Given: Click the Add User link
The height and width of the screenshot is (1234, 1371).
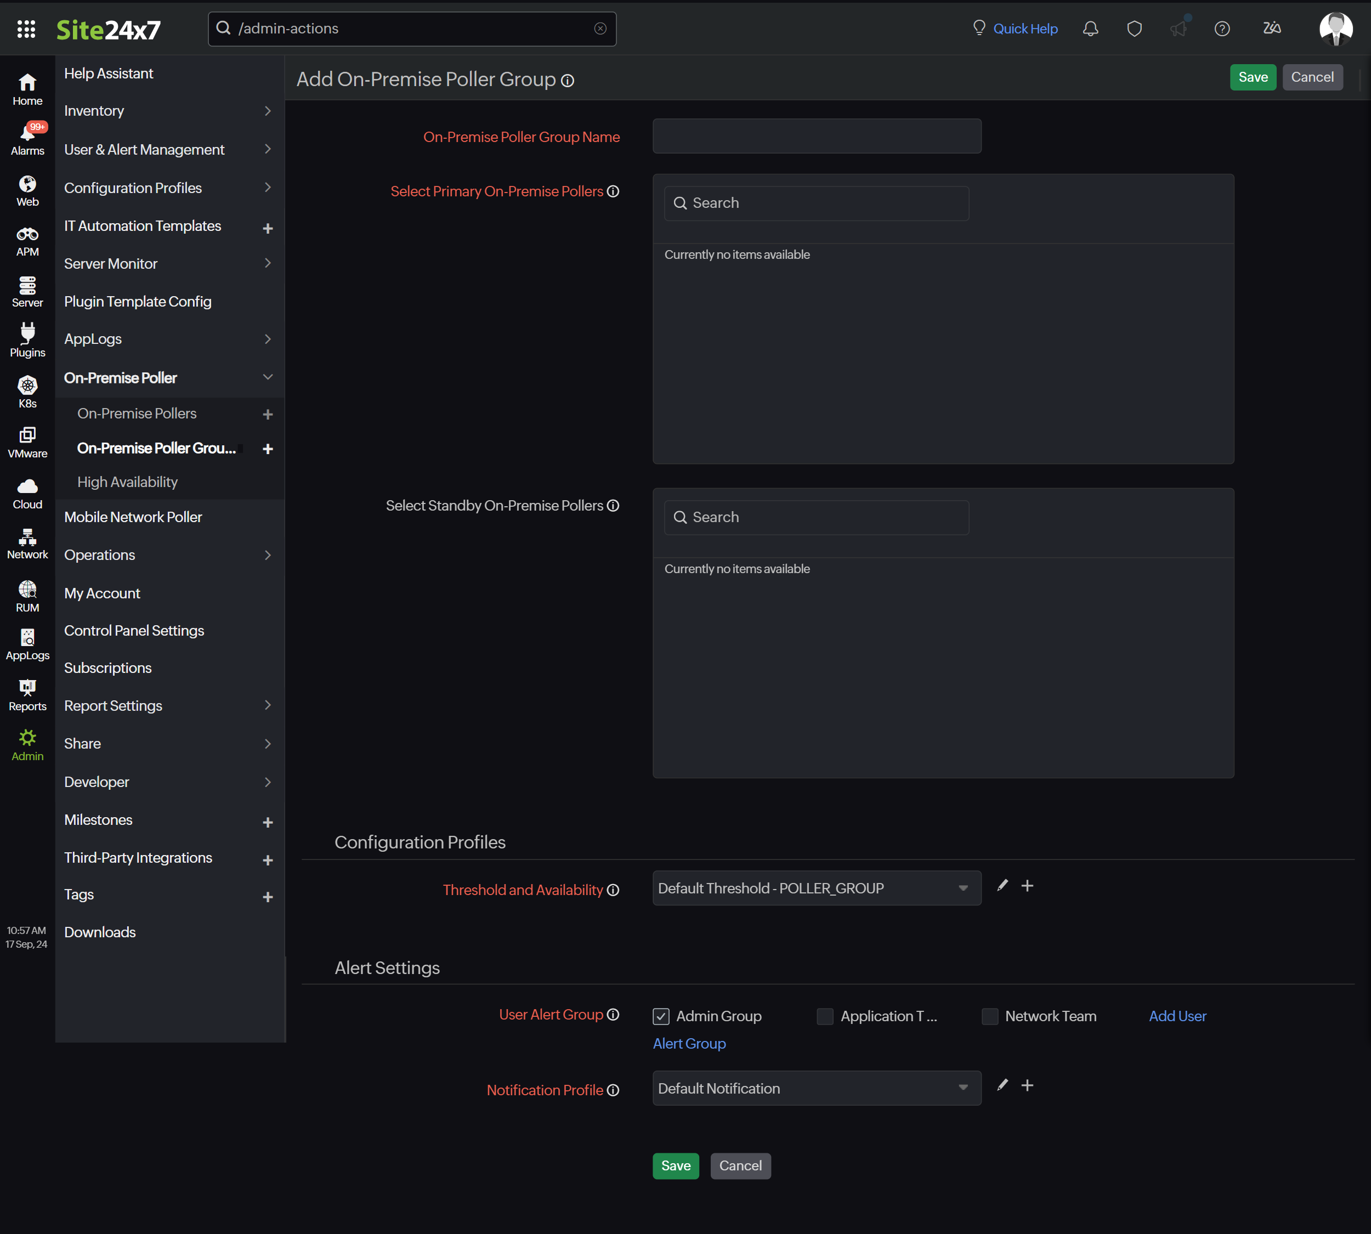Looking at the screenshot, I should pos(1177,1016).
